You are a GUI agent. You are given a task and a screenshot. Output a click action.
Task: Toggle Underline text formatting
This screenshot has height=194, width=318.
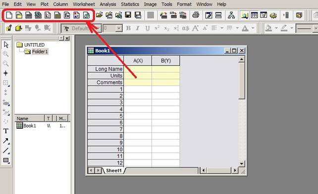click(148, 28)
